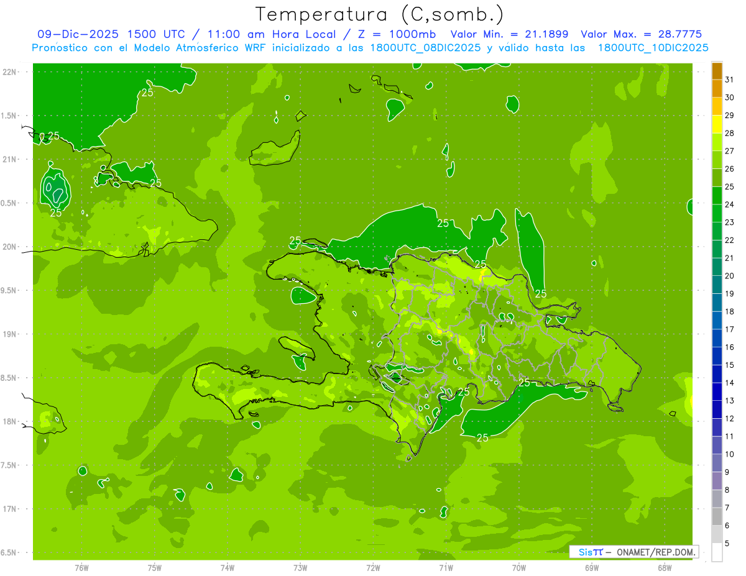Click the '9.5N' latitude axis label
This screenshot has width=746, height=576.
9,290
